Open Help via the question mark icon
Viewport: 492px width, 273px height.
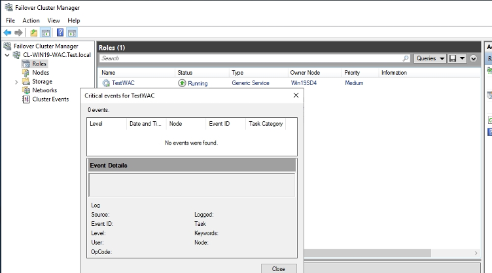pyautogui.click(x=60, y=33)
